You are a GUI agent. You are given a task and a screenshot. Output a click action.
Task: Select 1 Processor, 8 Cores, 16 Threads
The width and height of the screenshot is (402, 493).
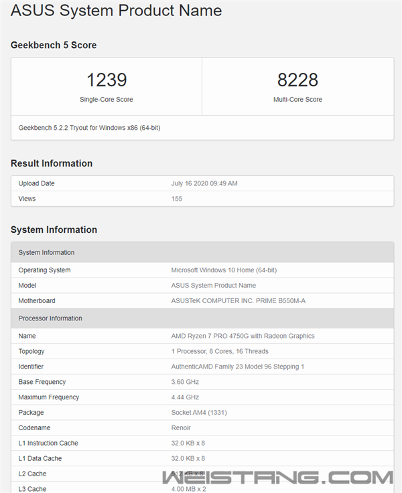point(220,351)
